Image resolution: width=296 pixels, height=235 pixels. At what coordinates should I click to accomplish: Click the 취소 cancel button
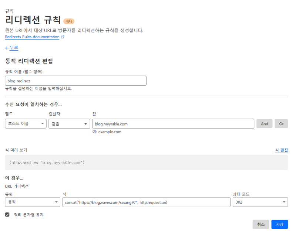(261, 224)
